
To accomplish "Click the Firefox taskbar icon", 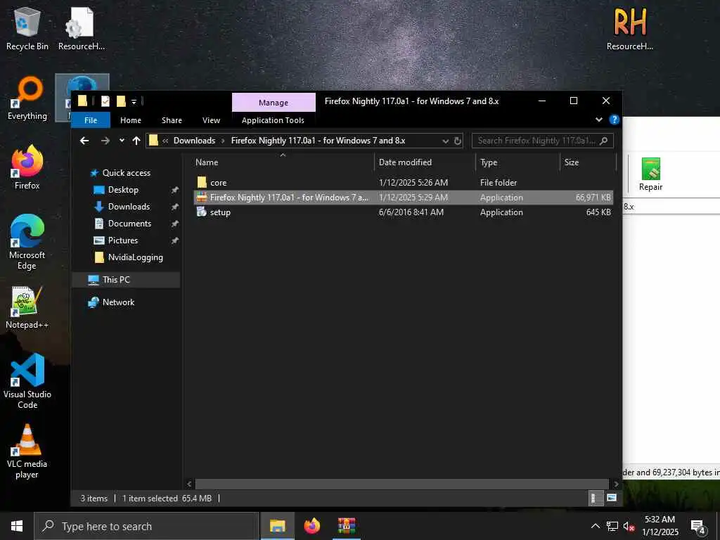I will coord(311,526).
